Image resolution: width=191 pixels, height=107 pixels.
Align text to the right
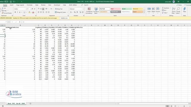[43, 12]
